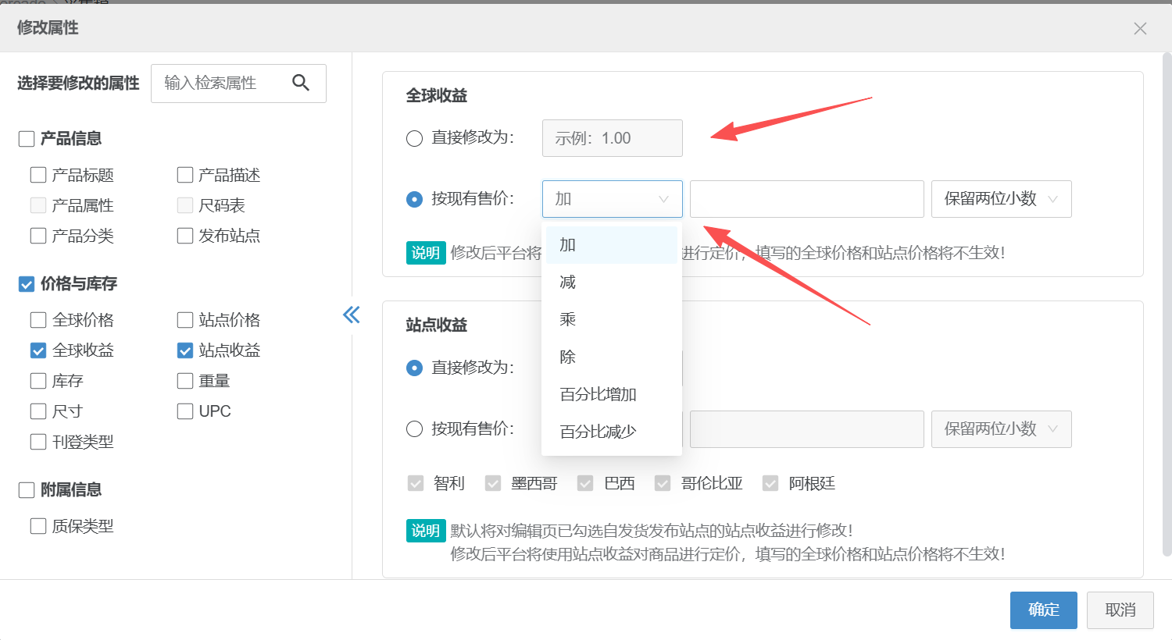Check the 库存 checkbox
The image size is (1172, 640).
coord(38,381)
